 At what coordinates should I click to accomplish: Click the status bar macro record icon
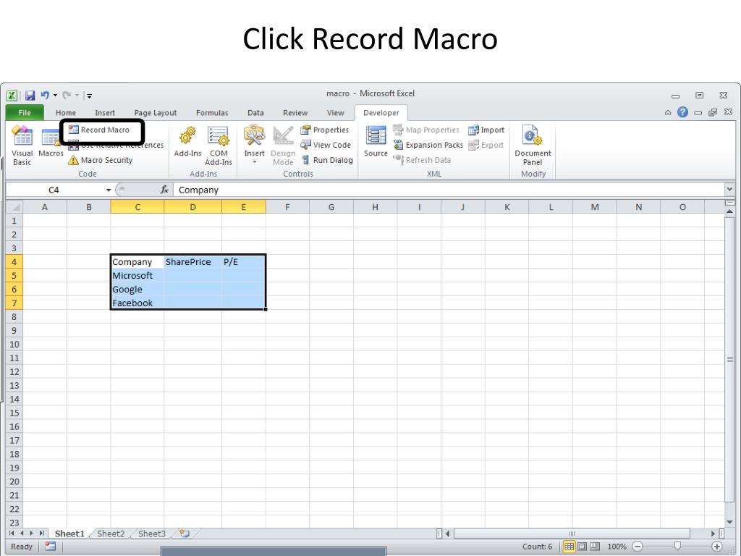[x=50, y=547]
